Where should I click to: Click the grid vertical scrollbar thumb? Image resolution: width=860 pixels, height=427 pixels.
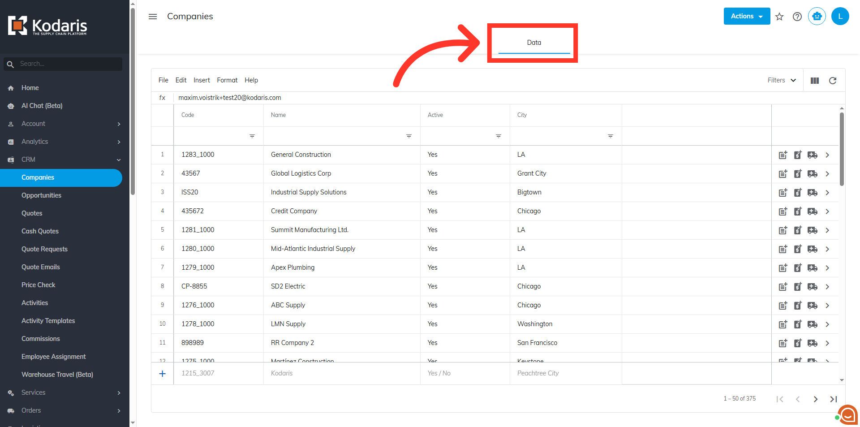click(842, 149)
